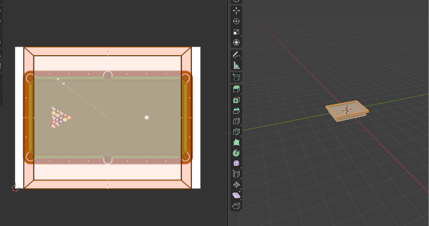Viewport: 429px width, 226px height.
Task: Choose the Smooth vertices tool
Action: [236, 163]
